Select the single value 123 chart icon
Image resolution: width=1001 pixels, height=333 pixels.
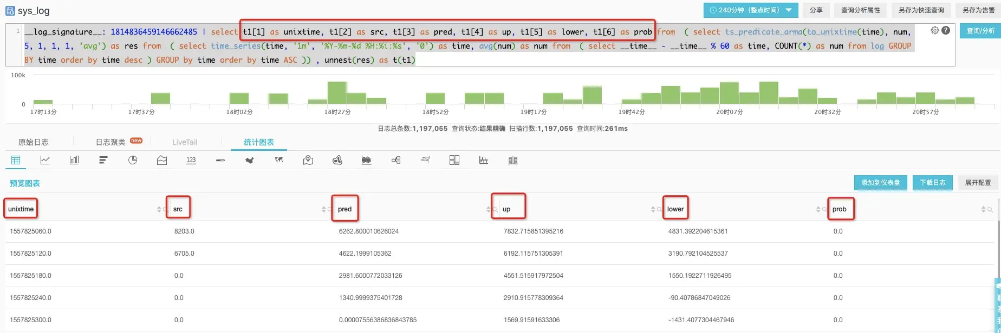click(x=191, y=160)
